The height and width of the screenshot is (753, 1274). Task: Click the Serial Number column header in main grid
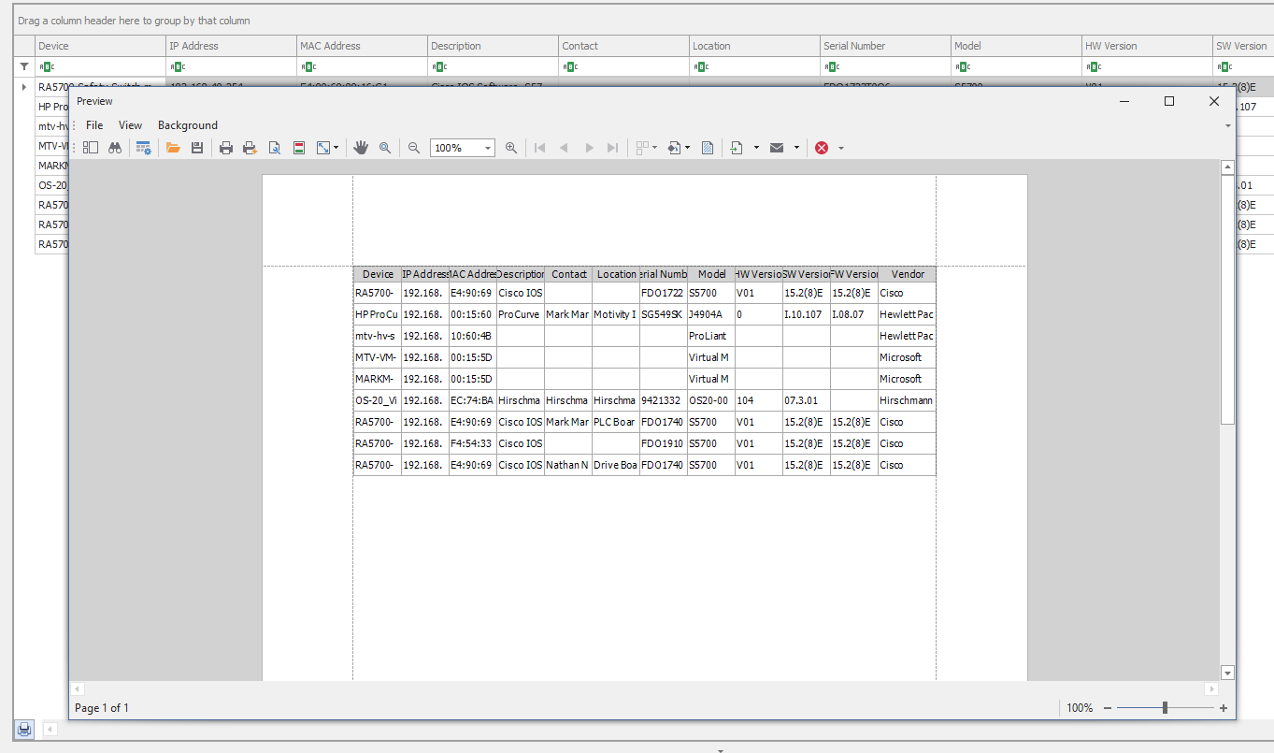point(885,46)
